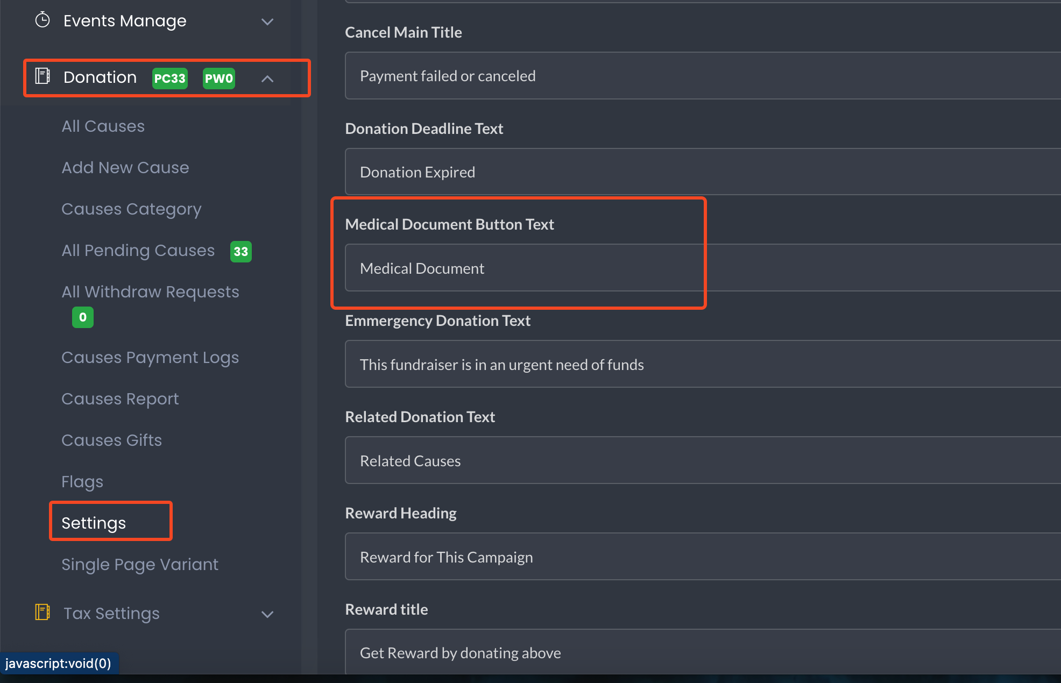The width and height of the screenshot is (1061, 683).
Task: Click the 0 withdraw requests badge
Action: point(83,317)
